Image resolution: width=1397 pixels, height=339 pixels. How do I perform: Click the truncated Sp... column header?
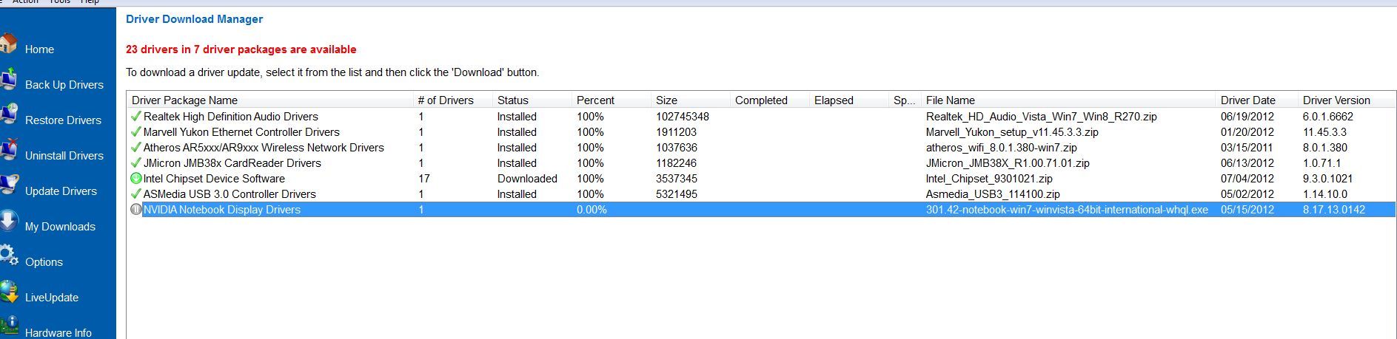coord(905,100)
